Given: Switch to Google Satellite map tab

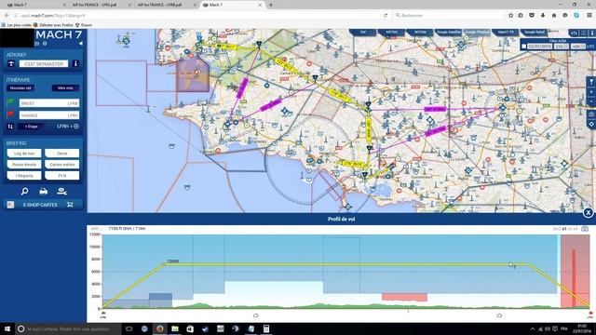Looking at the screenshot, I should [x=449, y=33].
